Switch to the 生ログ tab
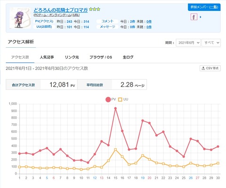Image resolution: width=226 pixels, height=188 pixels. [128, 57]
